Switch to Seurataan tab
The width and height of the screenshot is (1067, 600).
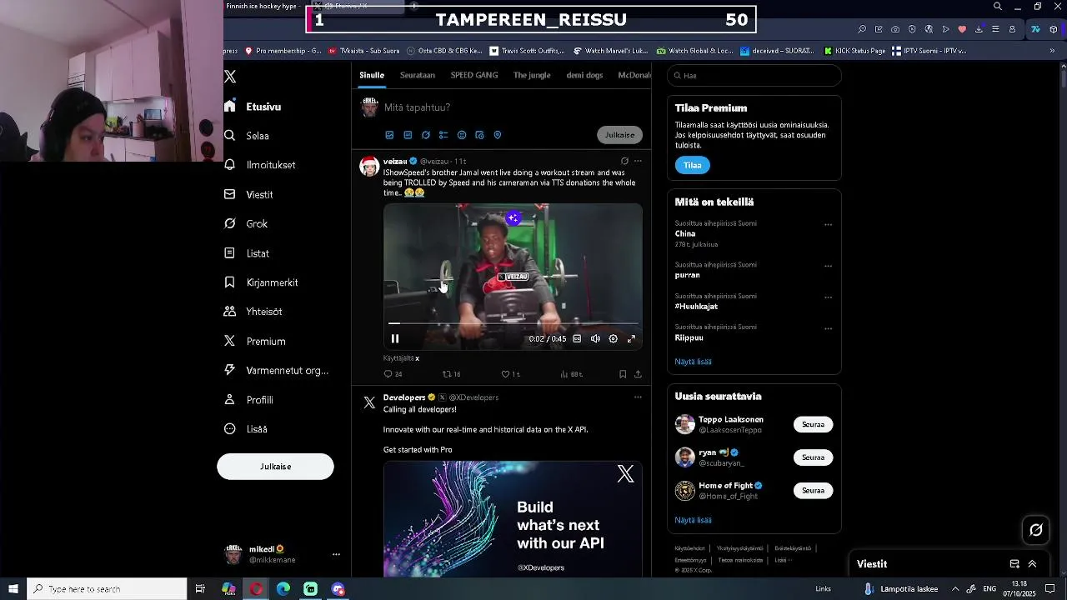coord(418,75)
